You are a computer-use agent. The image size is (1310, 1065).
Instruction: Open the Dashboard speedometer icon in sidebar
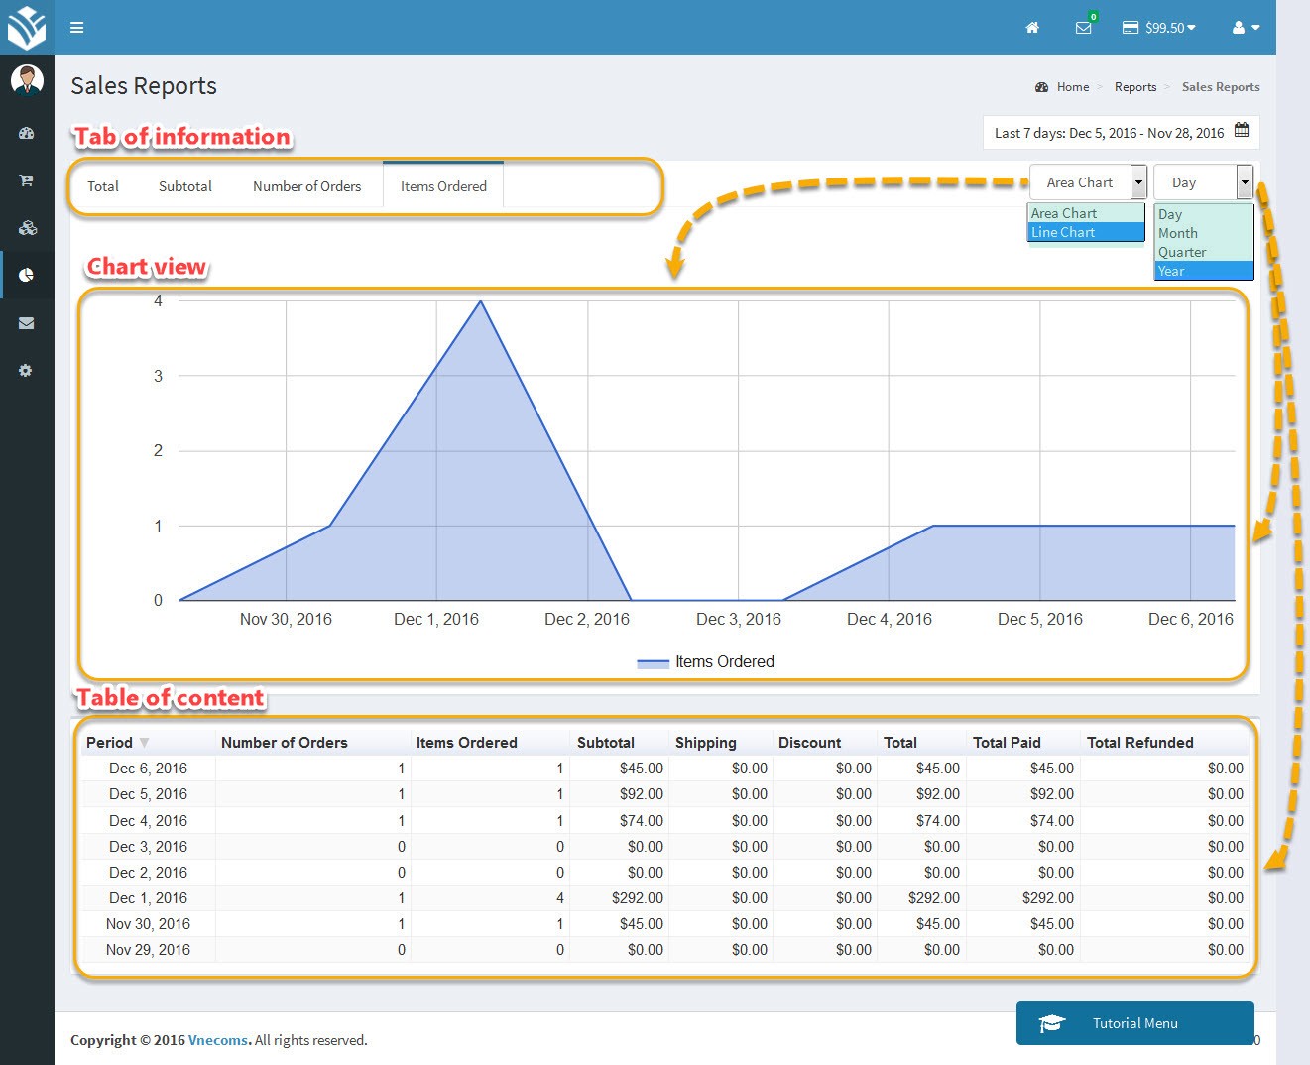pos(27,133)
